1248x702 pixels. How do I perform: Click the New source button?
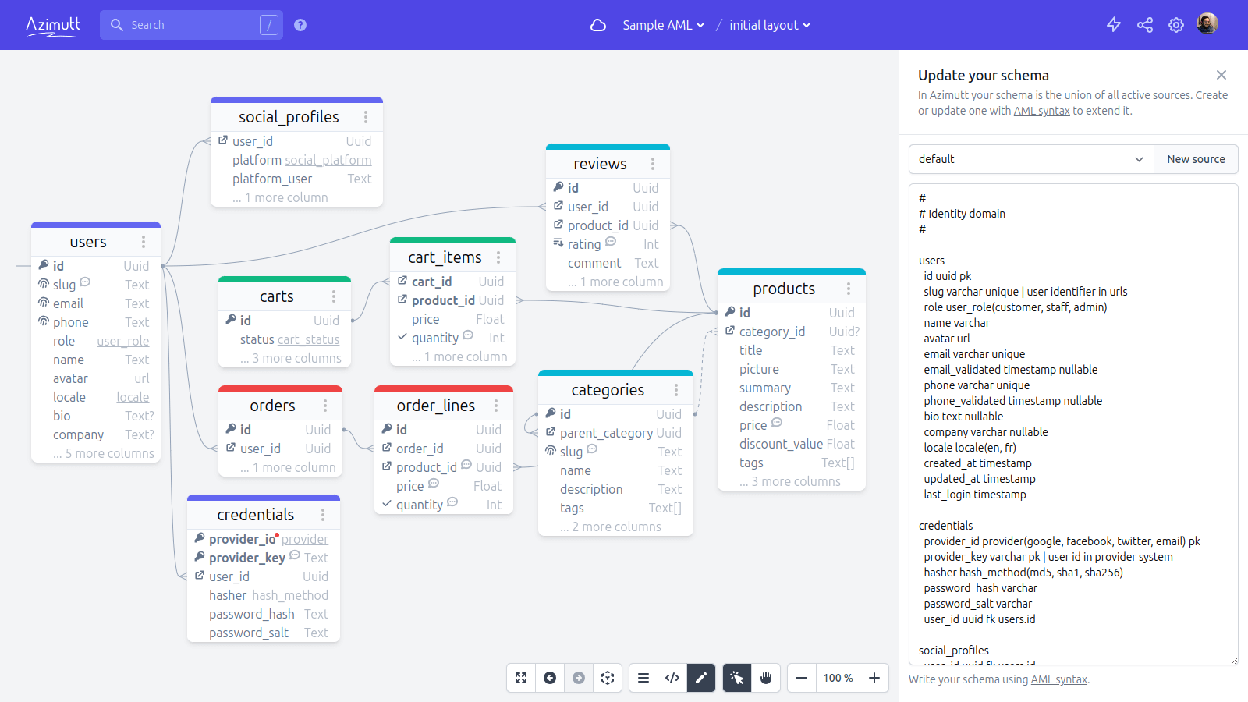[1196, 159]
